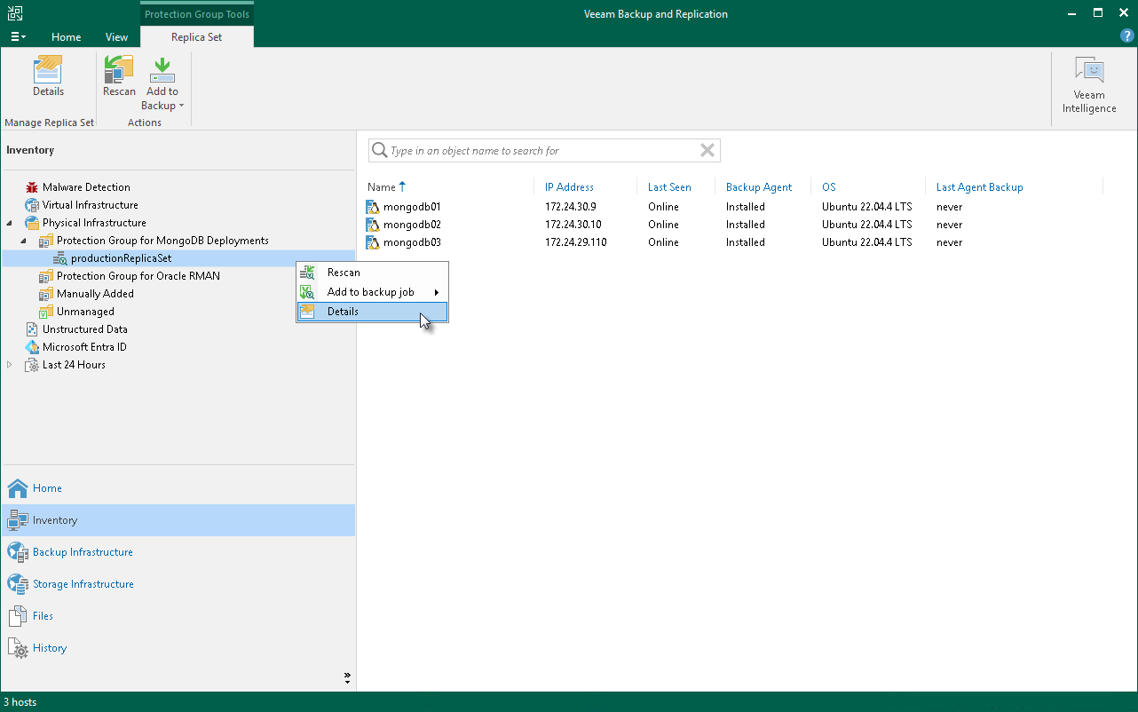Image resolution: width=1138 pixels, height=712 pixels.
Task: Click the Microsoft Entra ID node icon
Action: 32,347
